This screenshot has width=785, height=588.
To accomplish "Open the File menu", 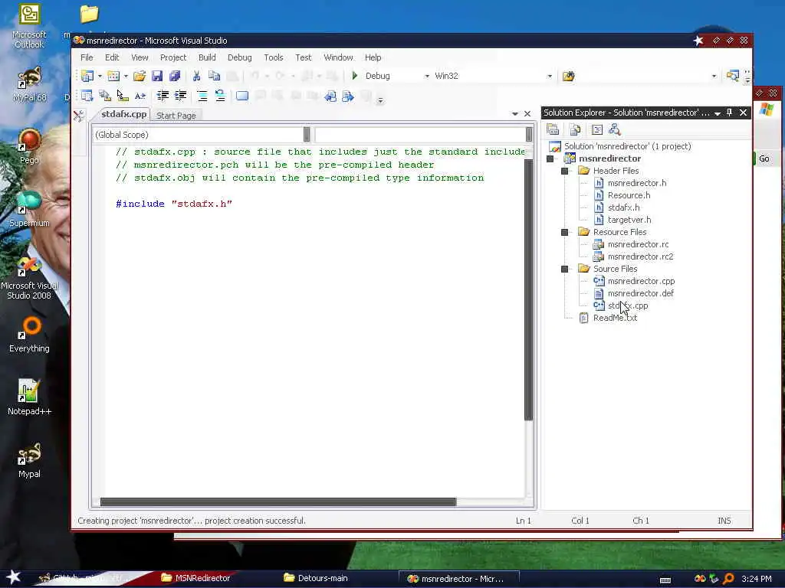I will pyautogui.click(x=87, y=57).
